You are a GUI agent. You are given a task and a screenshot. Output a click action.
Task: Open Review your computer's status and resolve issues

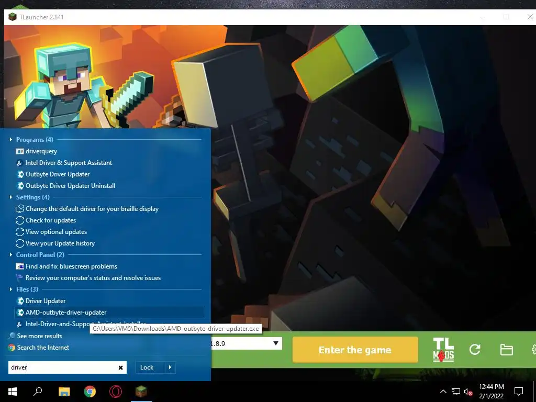point(93,278)
